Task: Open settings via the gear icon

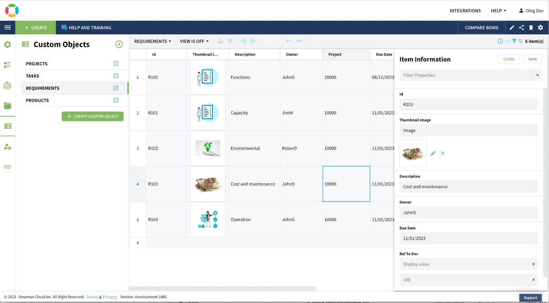Action: [x=540, y=28]
